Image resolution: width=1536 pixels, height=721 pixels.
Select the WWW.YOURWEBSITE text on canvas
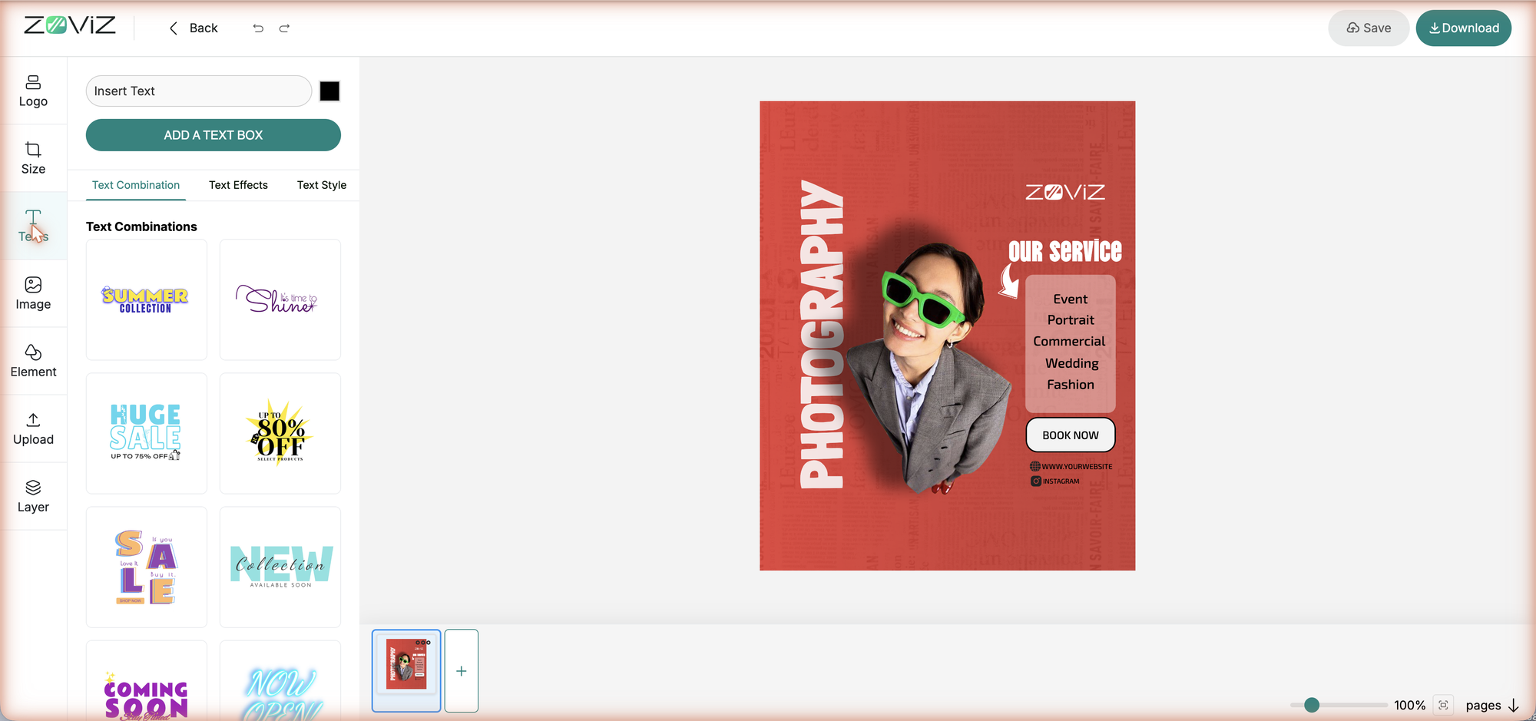pyautogui.click(x=1077, y=467)
